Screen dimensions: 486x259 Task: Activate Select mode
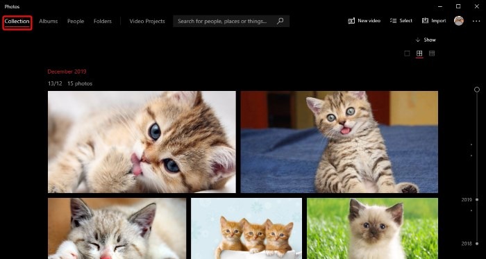pyautogui.click(x=401, y=21)
